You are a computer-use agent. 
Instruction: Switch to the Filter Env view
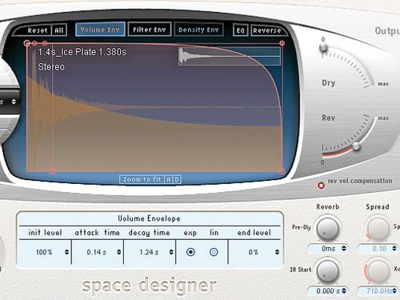[150, 30]
